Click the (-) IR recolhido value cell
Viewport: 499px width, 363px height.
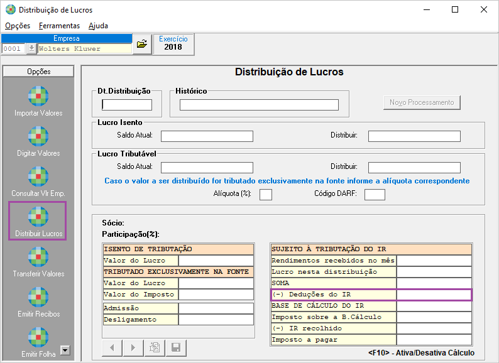434,328
